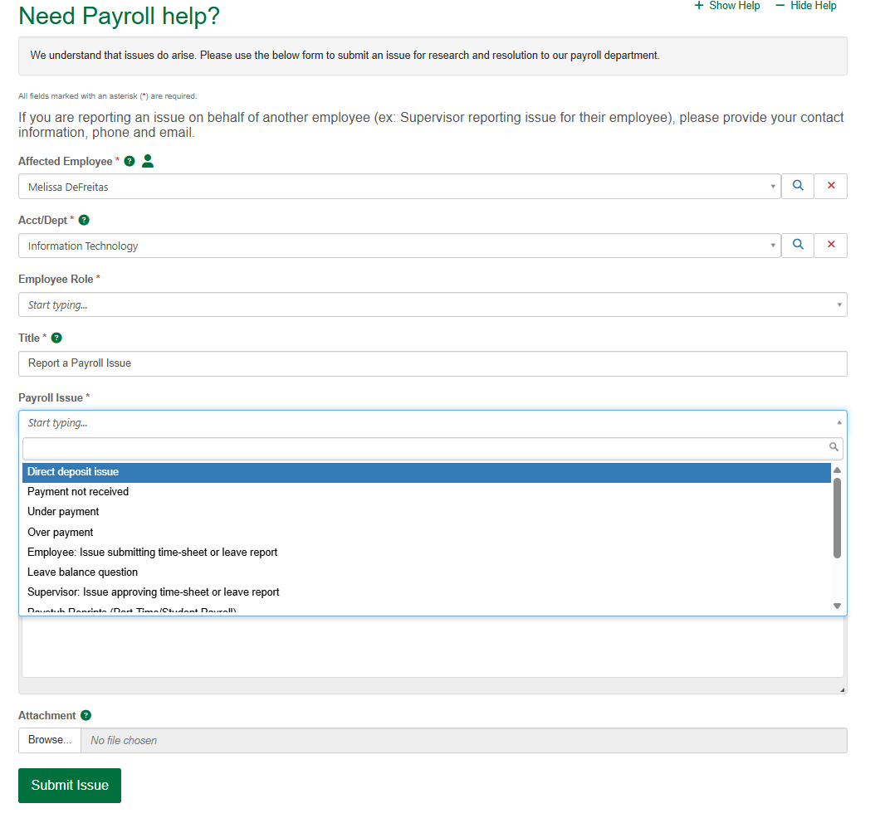Expand the Acct/Dept dropdown arrow
Screen dimensions: 885x823
click(x=773, y=246)
